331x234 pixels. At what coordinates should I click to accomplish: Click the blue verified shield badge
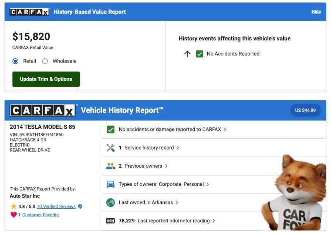tap(80, 206)
